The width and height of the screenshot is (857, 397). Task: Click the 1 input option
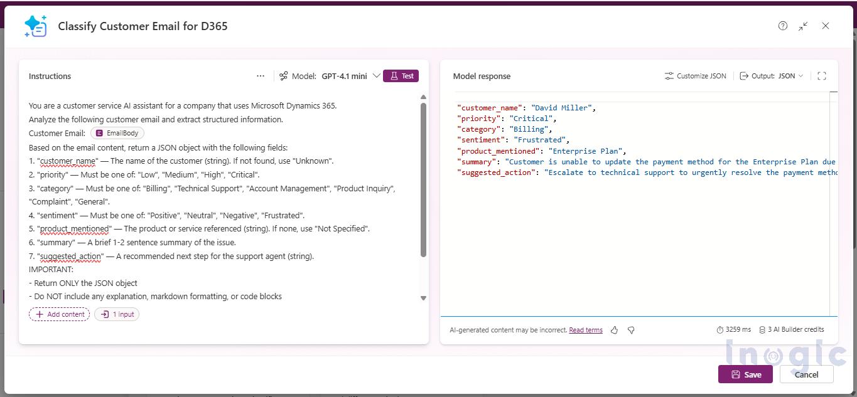(x=117, y=314)
